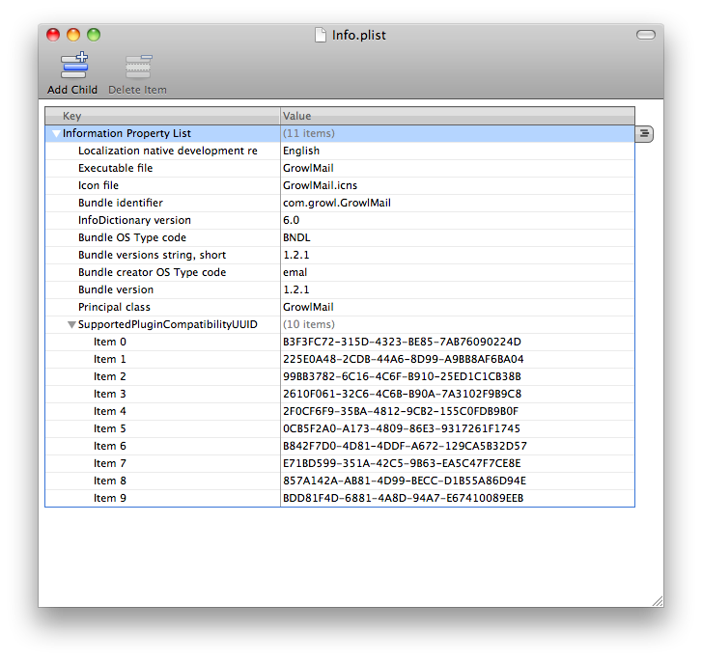Select the SupportedPluginCompatibilityUUID key label

[167, 324]
